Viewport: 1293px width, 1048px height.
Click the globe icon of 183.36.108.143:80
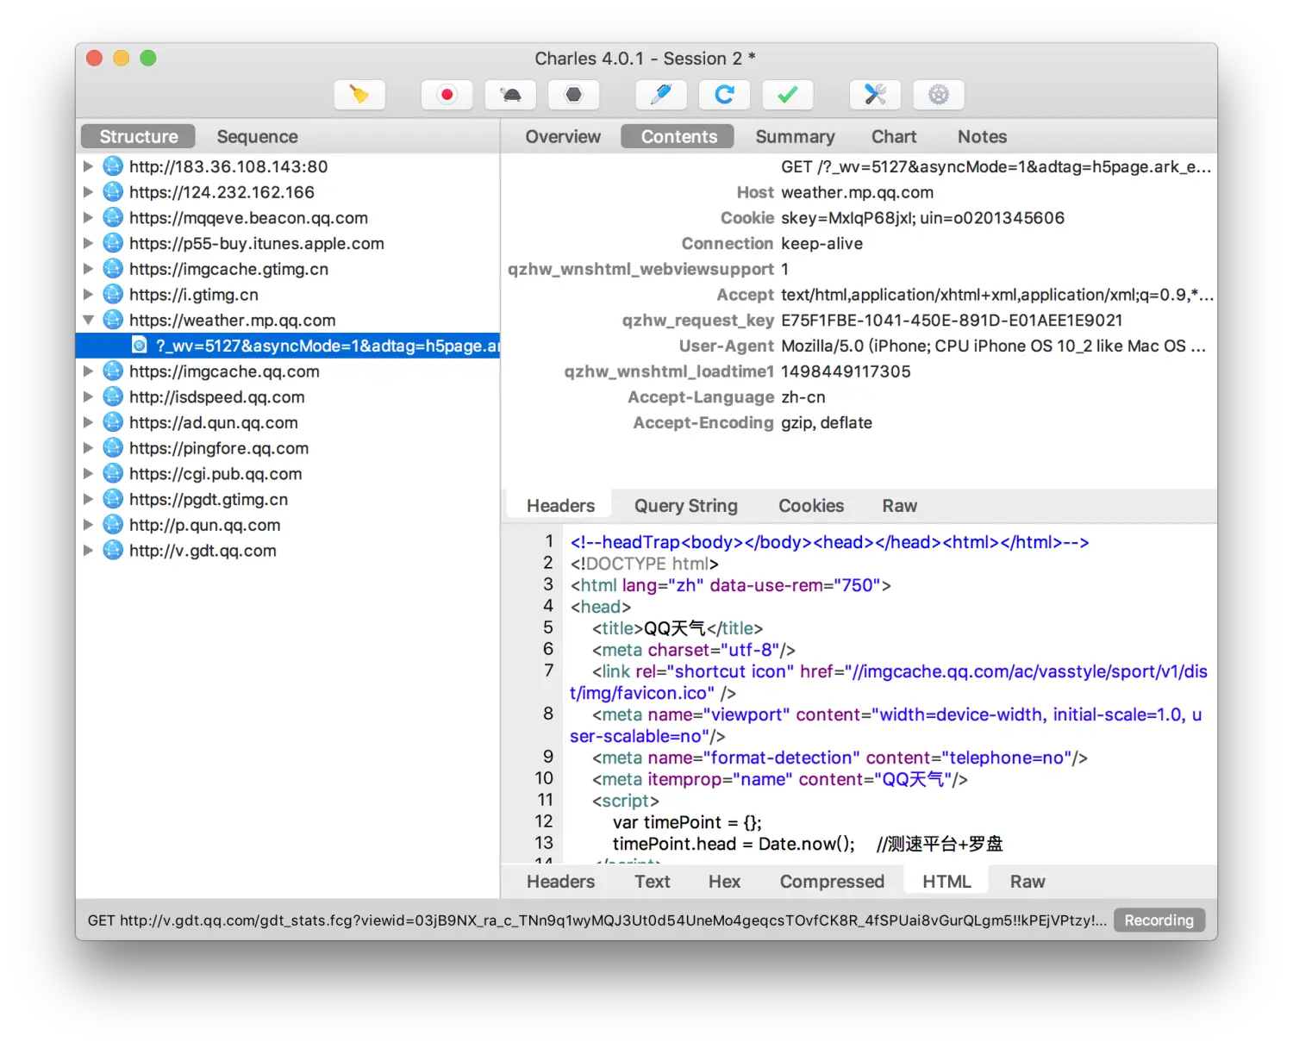113,166
